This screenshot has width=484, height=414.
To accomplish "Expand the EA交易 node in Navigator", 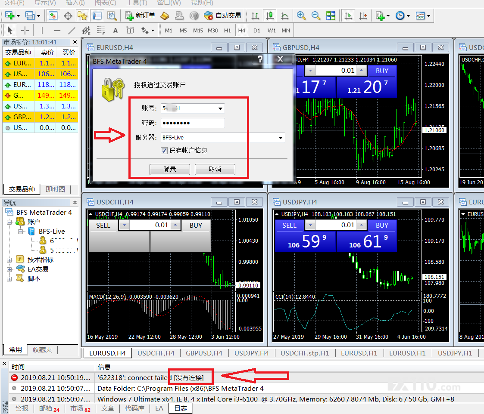I will click(x=9, y=269).
